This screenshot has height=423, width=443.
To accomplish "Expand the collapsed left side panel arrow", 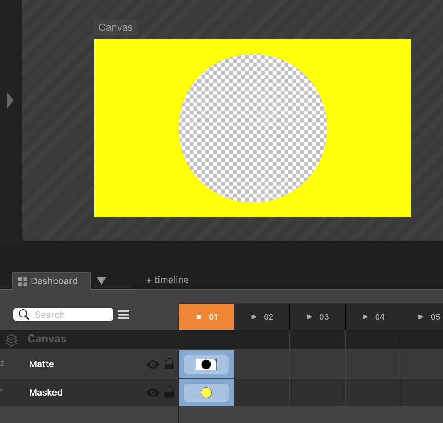I will [10, 101].
